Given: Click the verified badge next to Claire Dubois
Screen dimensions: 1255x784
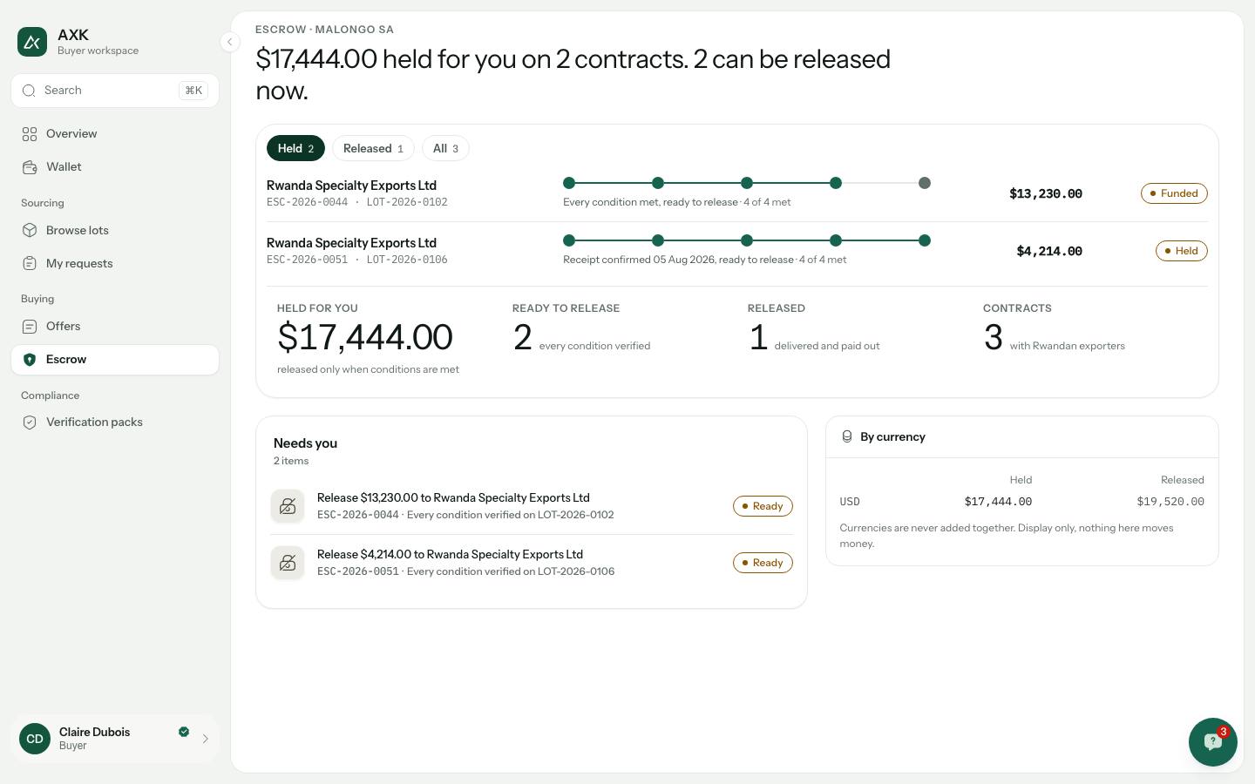Looking at the screenshot, I should (x=184, y=732).
